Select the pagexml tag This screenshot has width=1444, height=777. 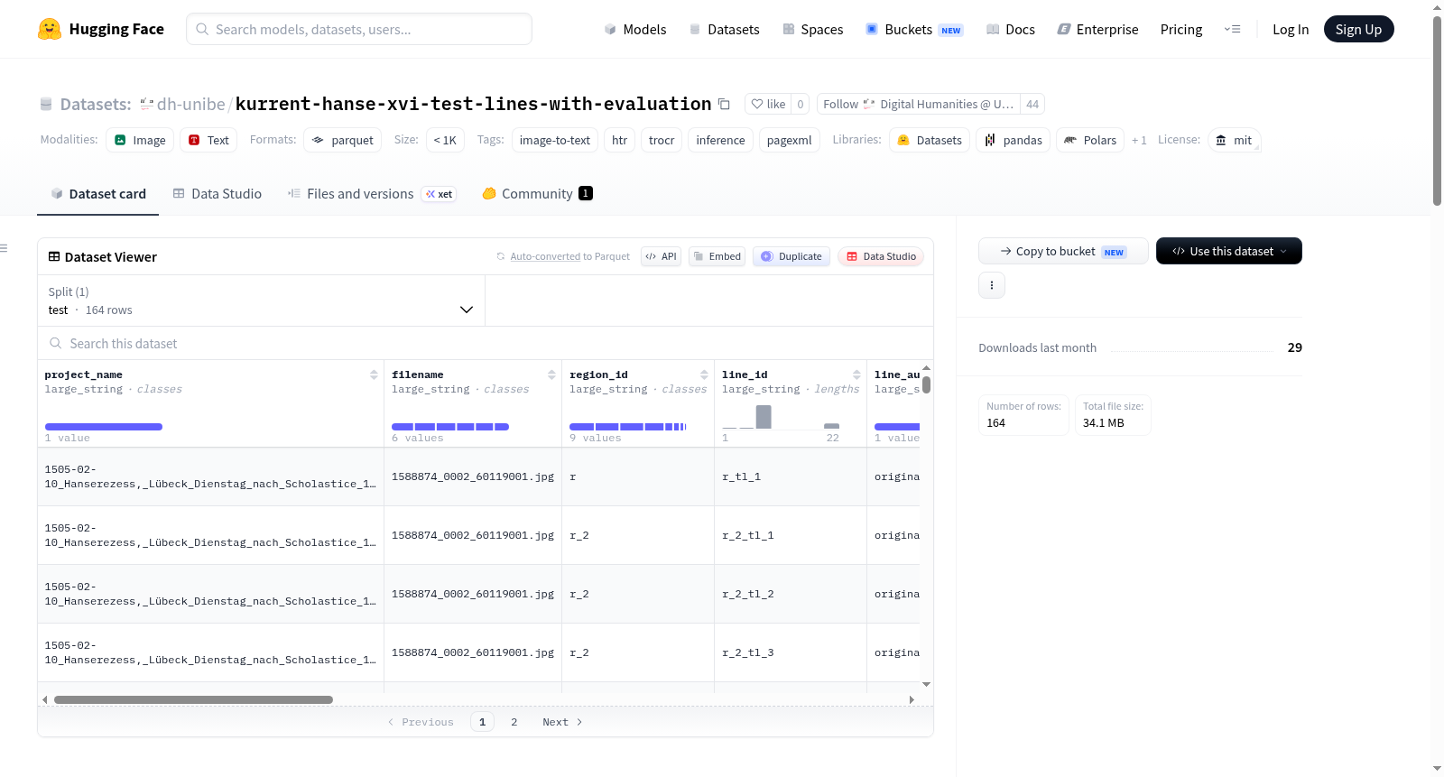point(790,140)
